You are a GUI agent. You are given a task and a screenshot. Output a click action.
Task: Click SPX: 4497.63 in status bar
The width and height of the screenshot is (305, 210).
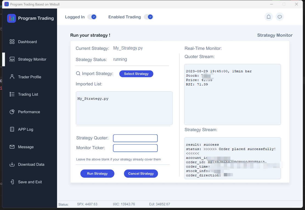point(87,204)
